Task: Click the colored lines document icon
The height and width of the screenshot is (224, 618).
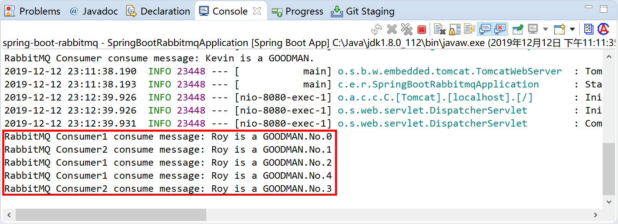Action: pos(588,29)
